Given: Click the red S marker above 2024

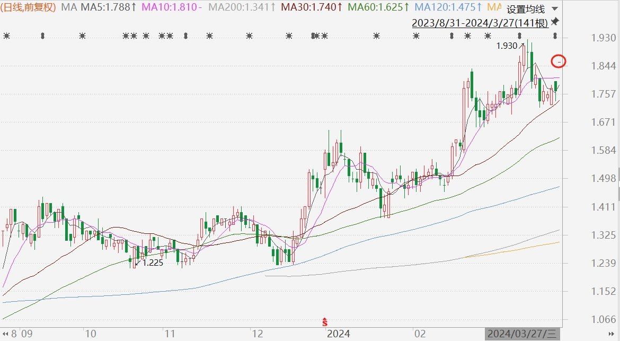Looking at the screenshot, I should click(325, 321).
